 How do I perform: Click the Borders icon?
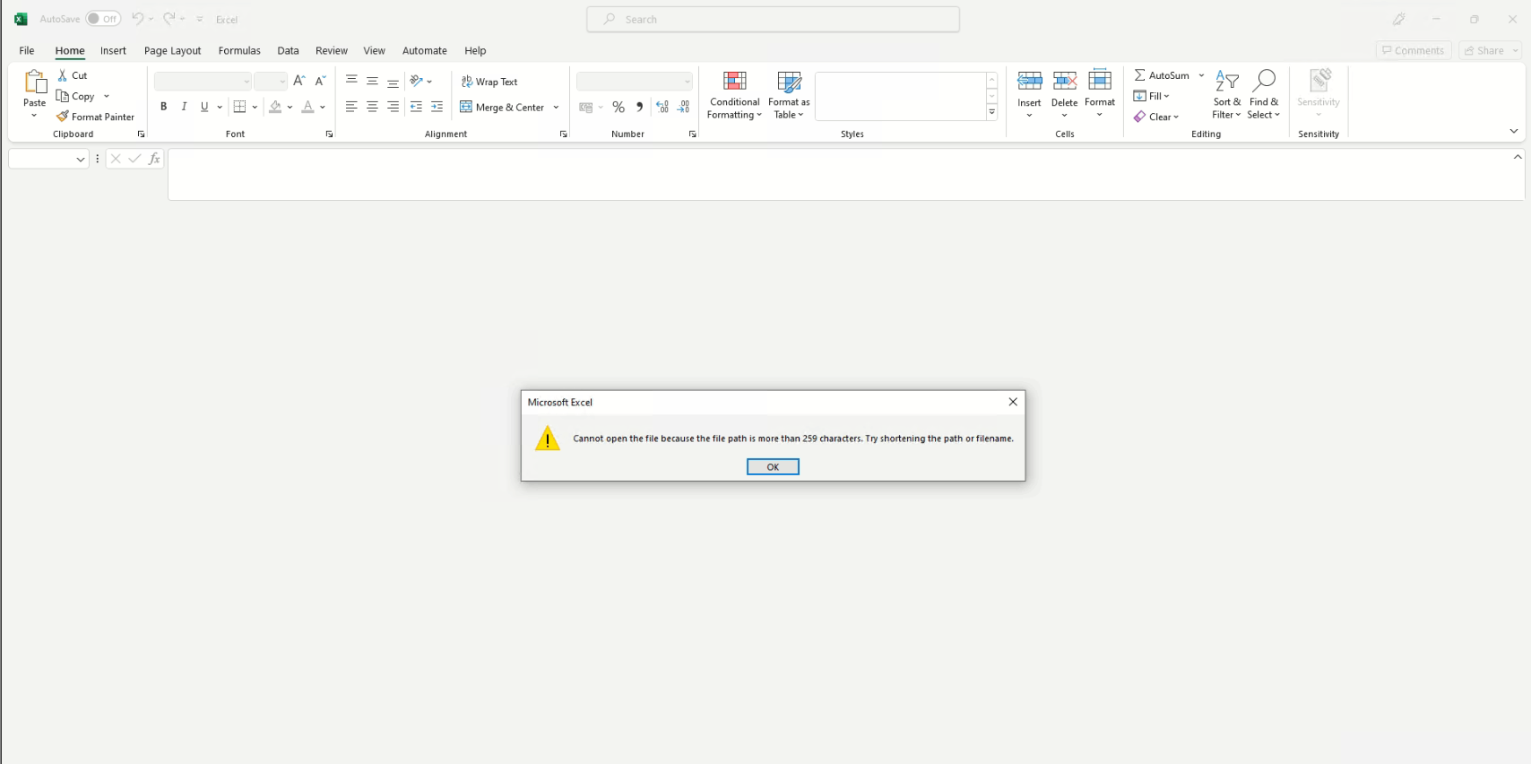(239, 107)
